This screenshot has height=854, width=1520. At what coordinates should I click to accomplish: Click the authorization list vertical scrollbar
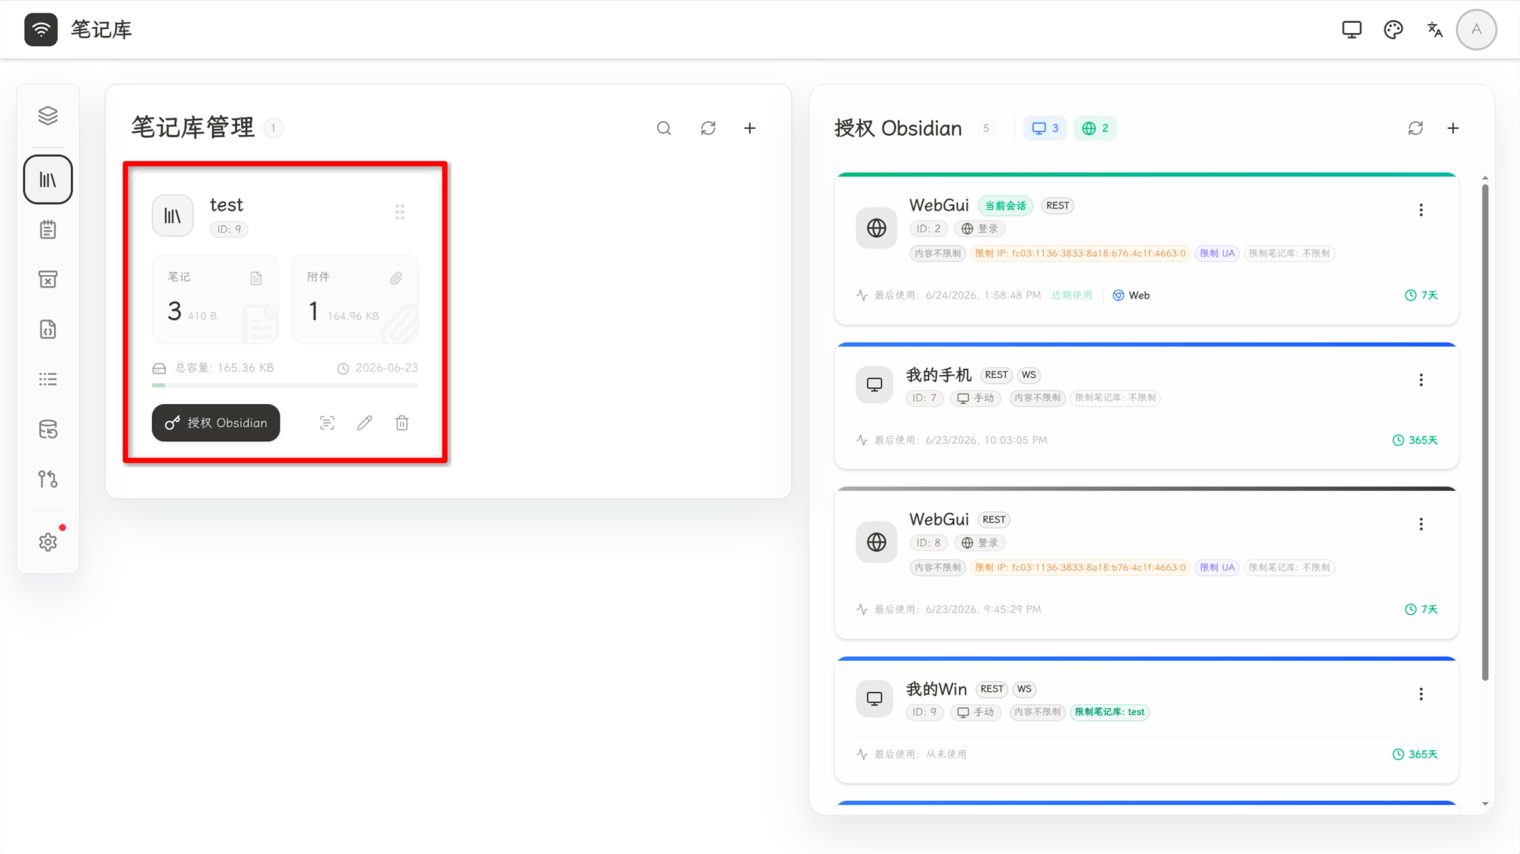point(1485,431)
